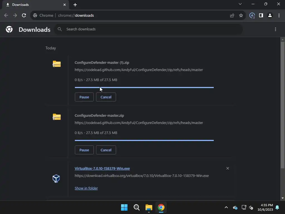The height and width of the screenshot is (214, 285).
Task: Click the Chrome logo beside the Downloads heading
Action: tap(9, 29)
